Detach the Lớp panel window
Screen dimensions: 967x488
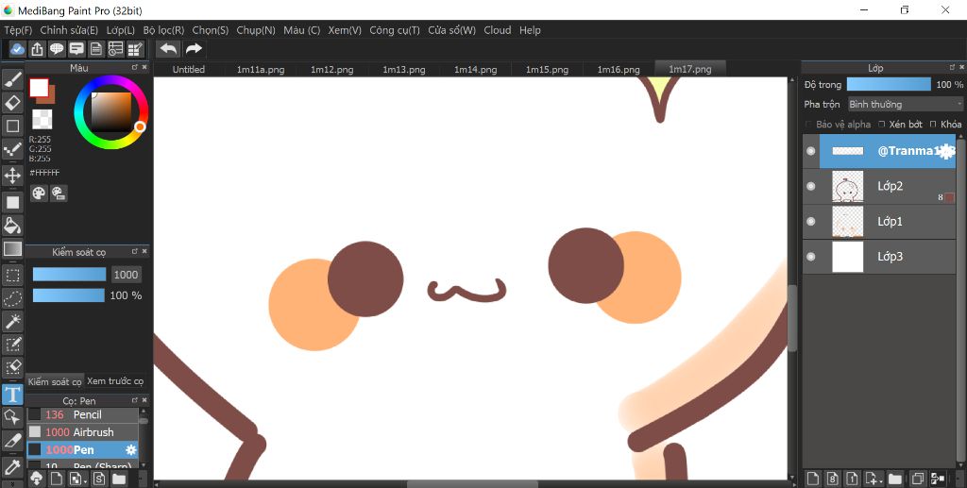click(954, 67)
